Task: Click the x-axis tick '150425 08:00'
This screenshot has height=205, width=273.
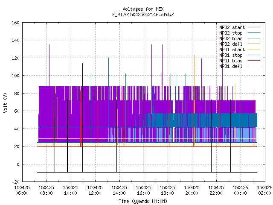Action: point(46,190)
